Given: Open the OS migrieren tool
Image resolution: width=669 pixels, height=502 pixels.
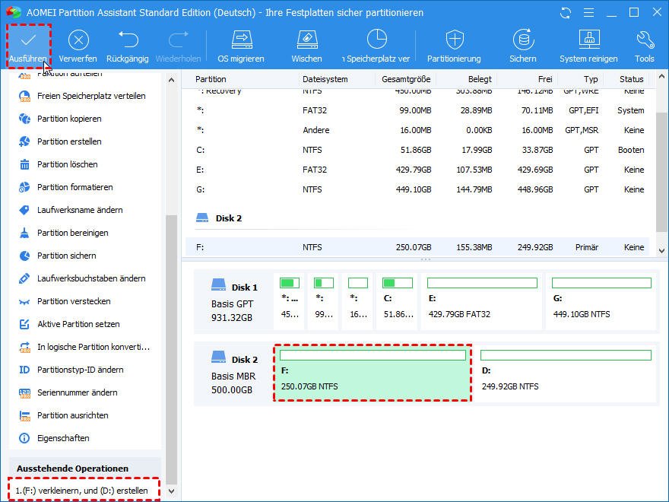Looking at the screenshot, I should [x=242, y=46].
